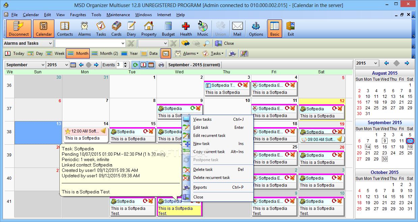418x222 pixels.
Task: Click the green refresh icon
Action: pyautogui.click(x=135, y=65)
